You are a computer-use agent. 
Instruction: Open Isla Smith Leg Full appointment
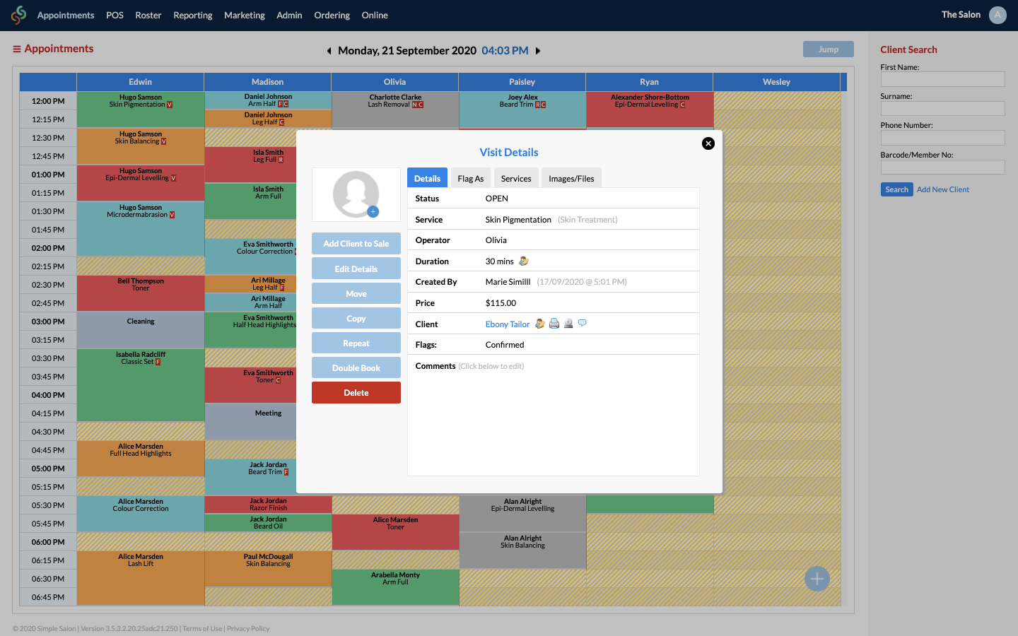click(x=250, y=164)
